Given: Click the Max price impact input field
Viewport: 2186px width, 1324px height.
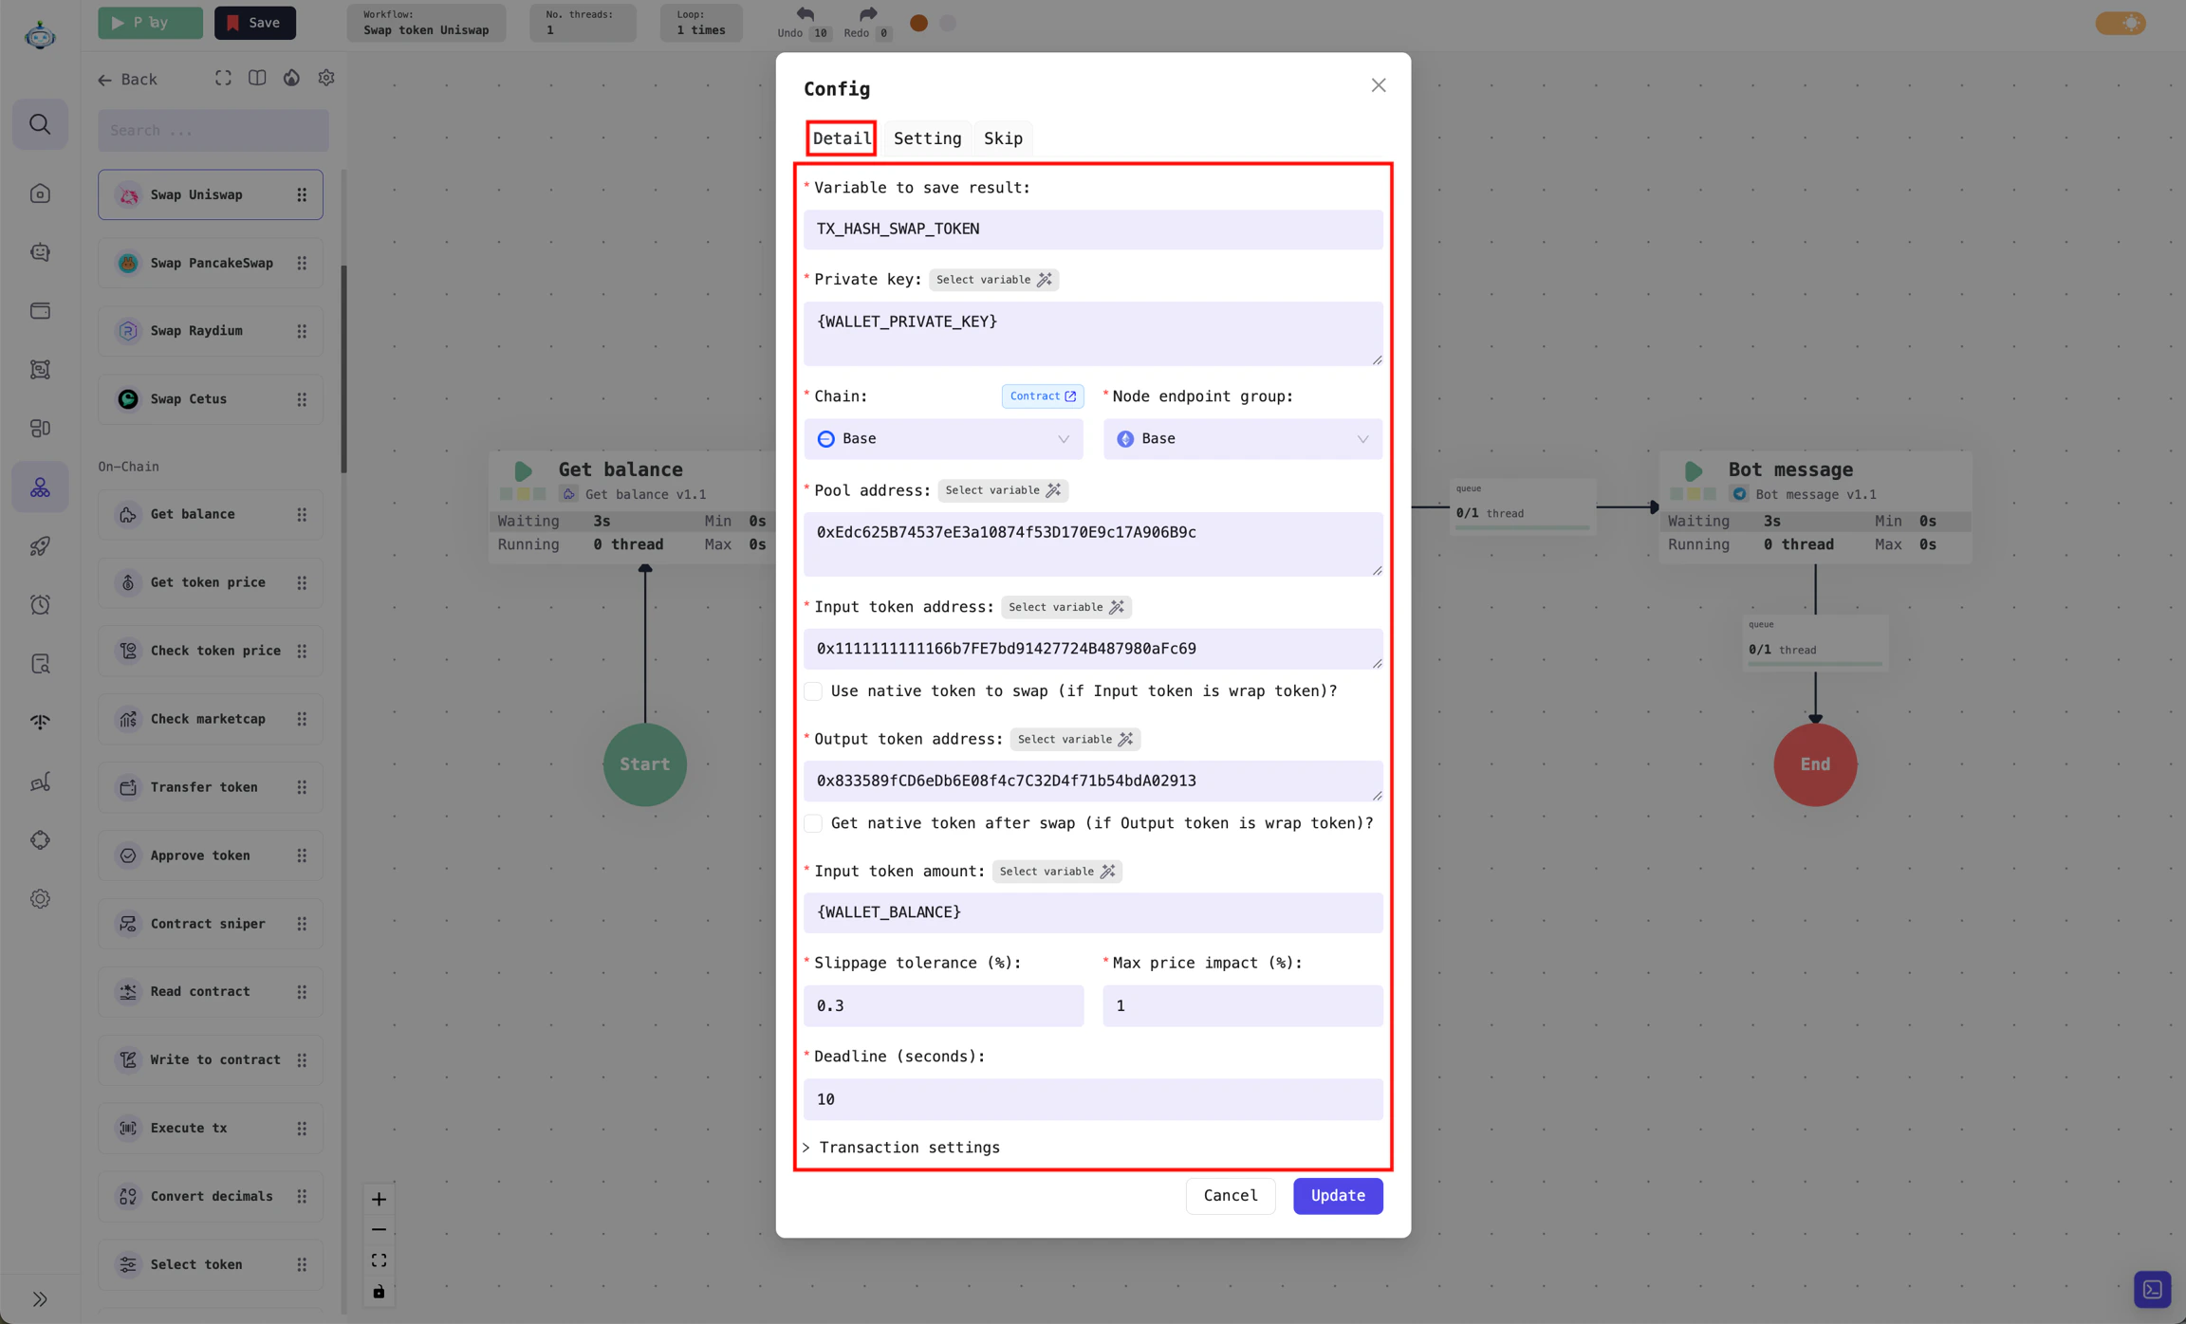Looking at the screenshot, I should click(x=1243, y=1005).
